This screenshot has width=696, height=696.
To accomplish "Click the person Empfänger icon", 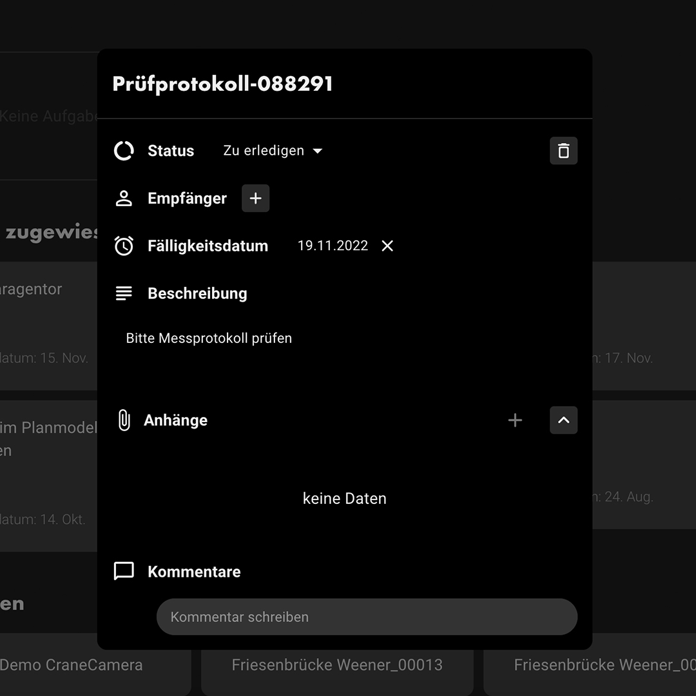I will [x=124, y=198].
